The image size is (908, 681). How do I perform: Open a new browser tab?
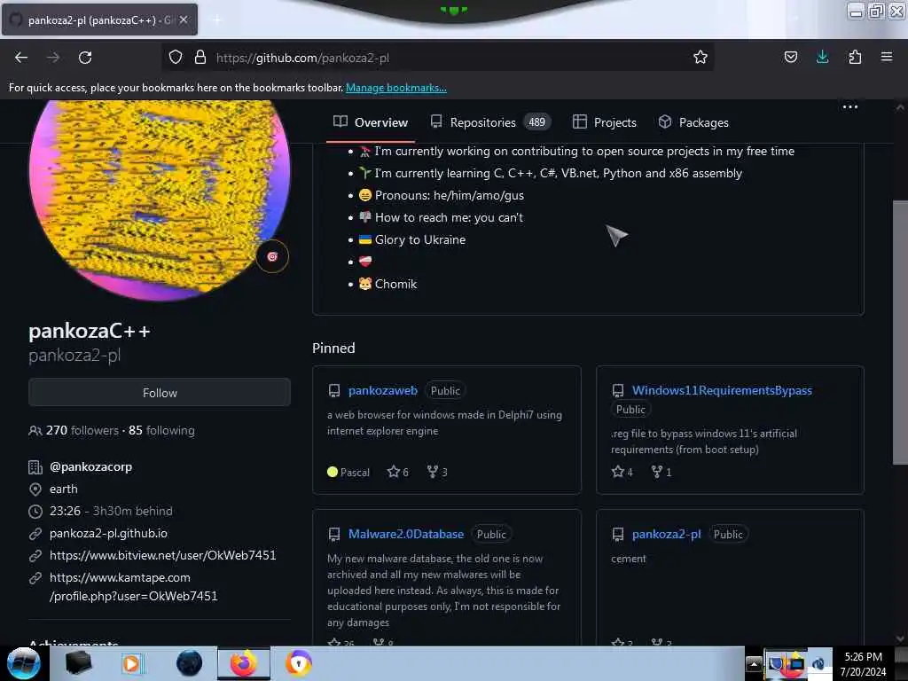pos(216,20)
